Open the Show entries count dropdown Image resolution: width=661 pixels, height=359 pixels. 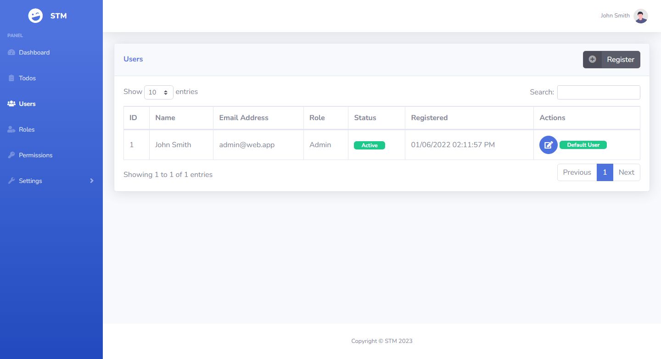[158, 92]
